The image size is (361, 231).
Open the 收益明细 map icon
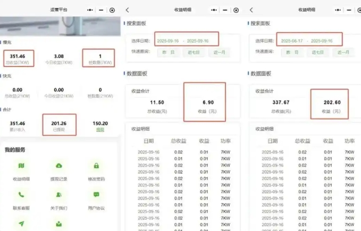click(x=21, y=166)
